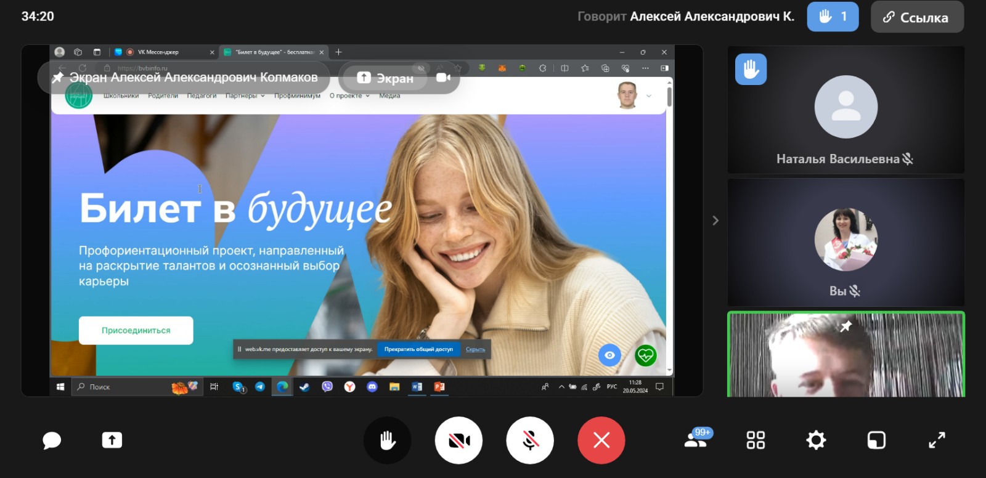Open the browser extensions puzzle icon

coord(543,68)
